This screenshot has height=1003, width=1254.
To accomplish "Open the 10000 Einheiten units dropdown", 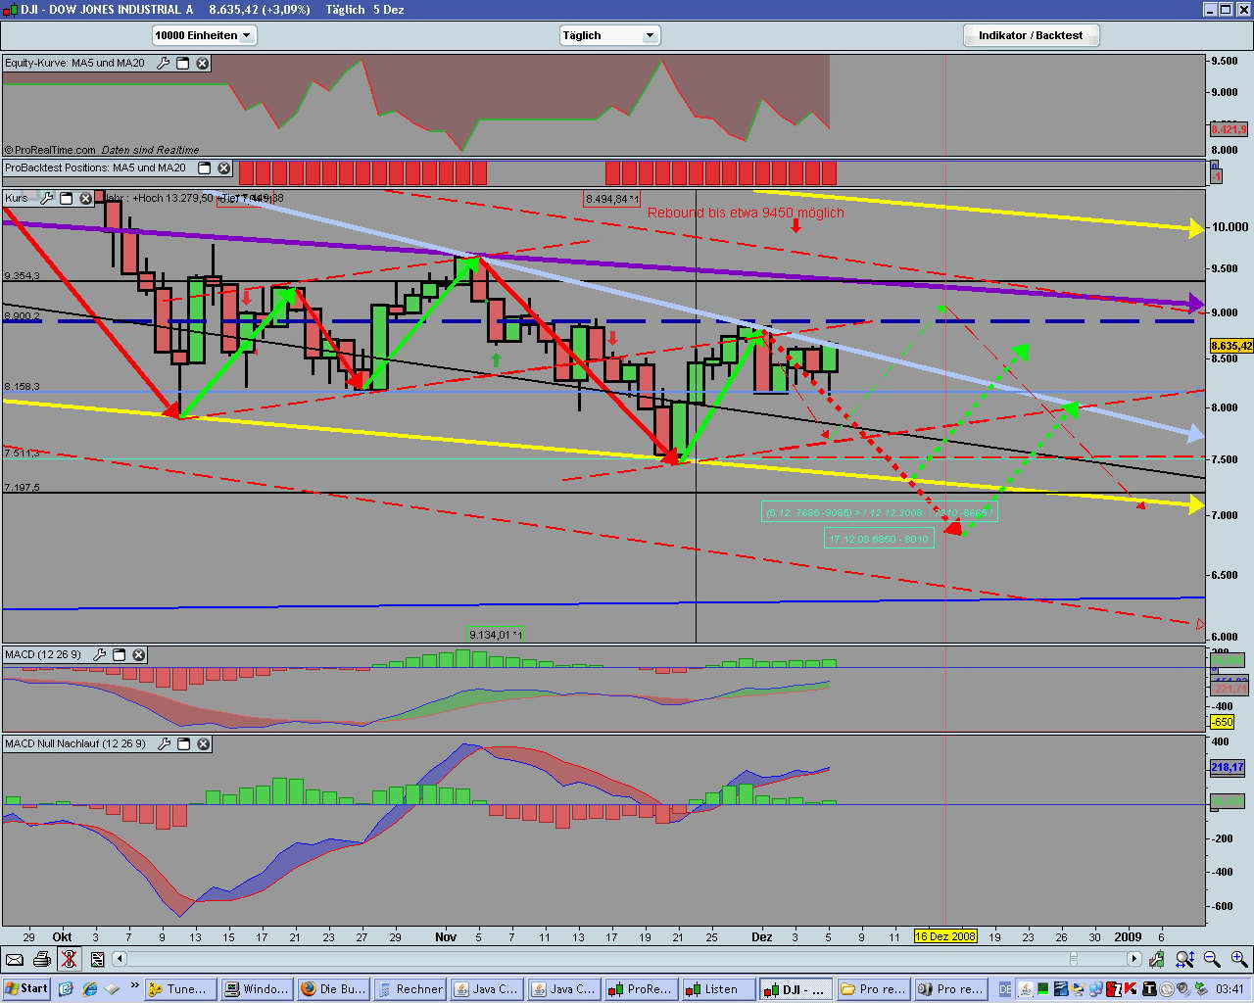I will click(x=204, y=35).
